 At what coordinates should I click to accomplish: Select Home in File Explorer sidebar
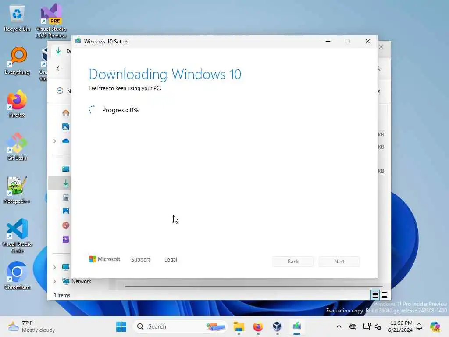(66, 113)
